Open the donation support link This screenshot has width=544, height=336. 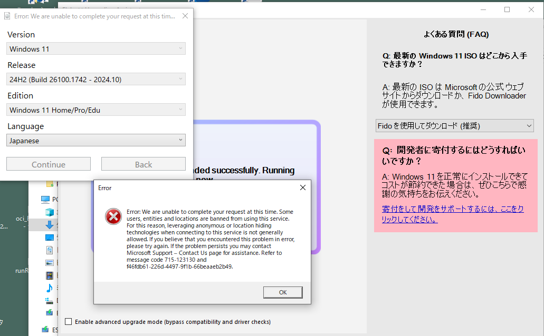pos(452,214)
